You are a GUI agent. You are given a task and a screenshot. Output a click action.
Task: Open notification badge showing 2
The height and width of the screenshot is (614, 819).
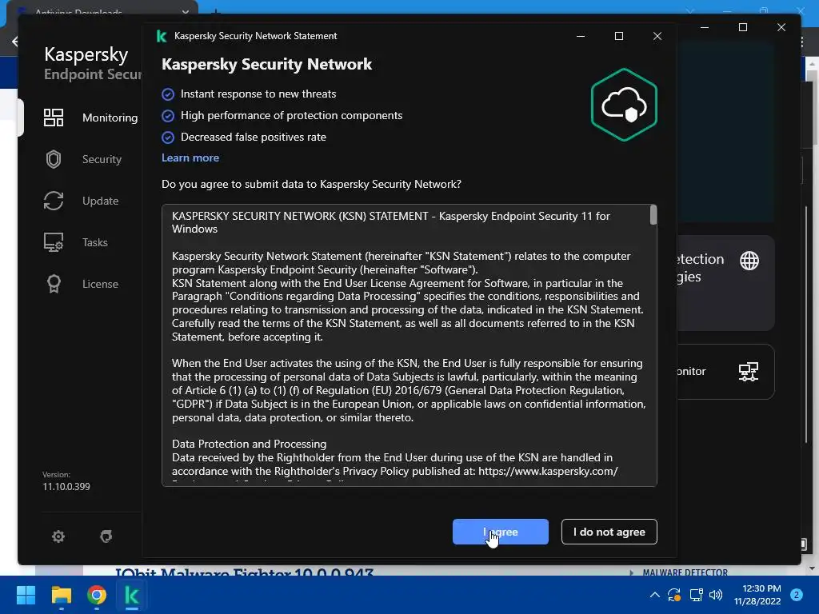(797, 595)
